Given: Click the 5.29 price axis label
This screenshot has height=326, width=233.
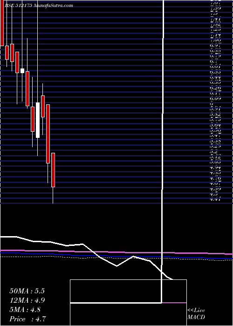Looking at the screenshot, I should pos(215,146).
